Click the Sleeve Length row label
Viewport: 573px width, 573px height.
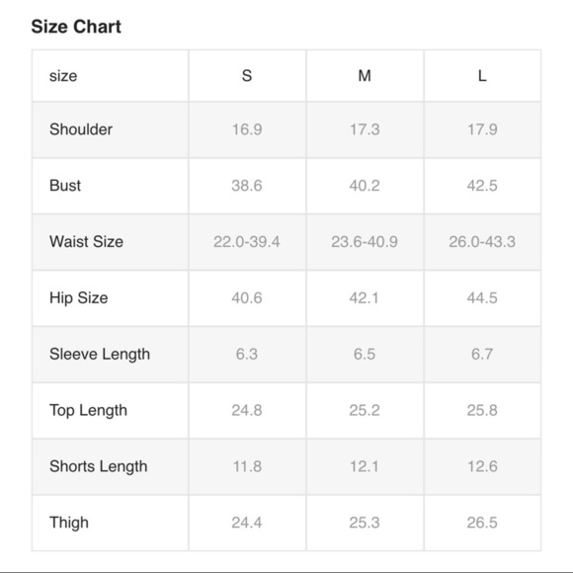pos(100,355)
